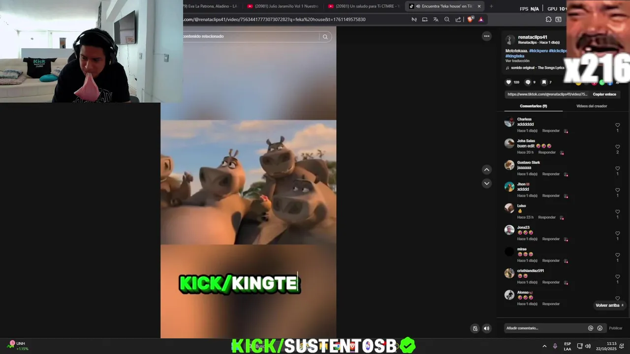Open the browser sidebar search icon
This screenshot has height=354, width=630.
[558, 20]
